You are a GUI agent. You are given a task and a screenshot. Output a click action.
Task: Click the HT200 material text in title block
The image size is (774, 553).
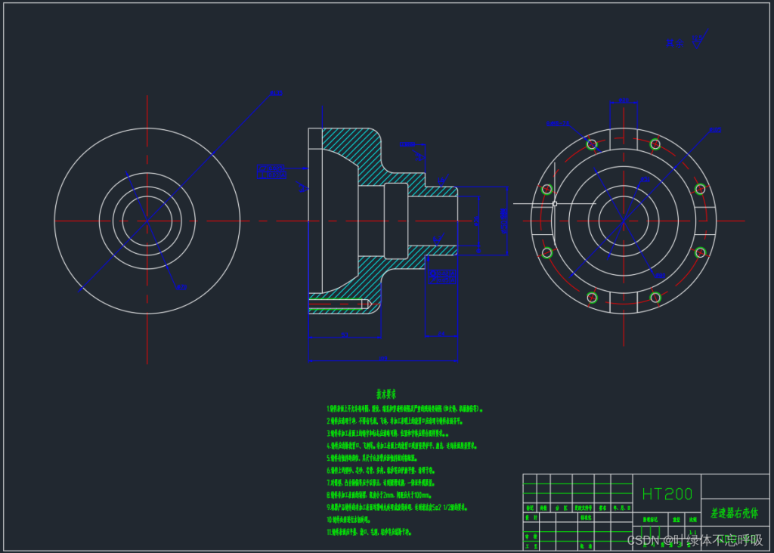pos(667,494)
